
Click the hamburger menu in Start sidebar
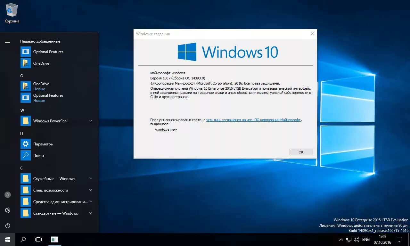(x=7, y=41)
